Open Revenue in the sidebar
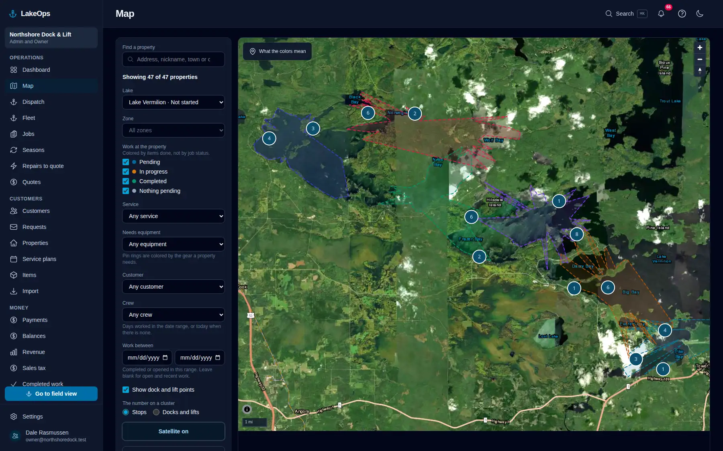723x451 pixels. (x=51, y=352)
